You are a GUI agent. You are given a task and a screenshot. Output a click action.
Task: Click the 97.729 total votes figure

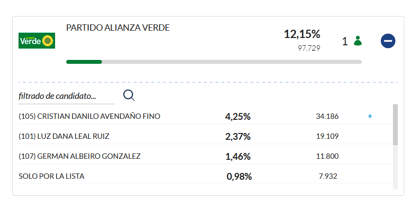(309, 48)
